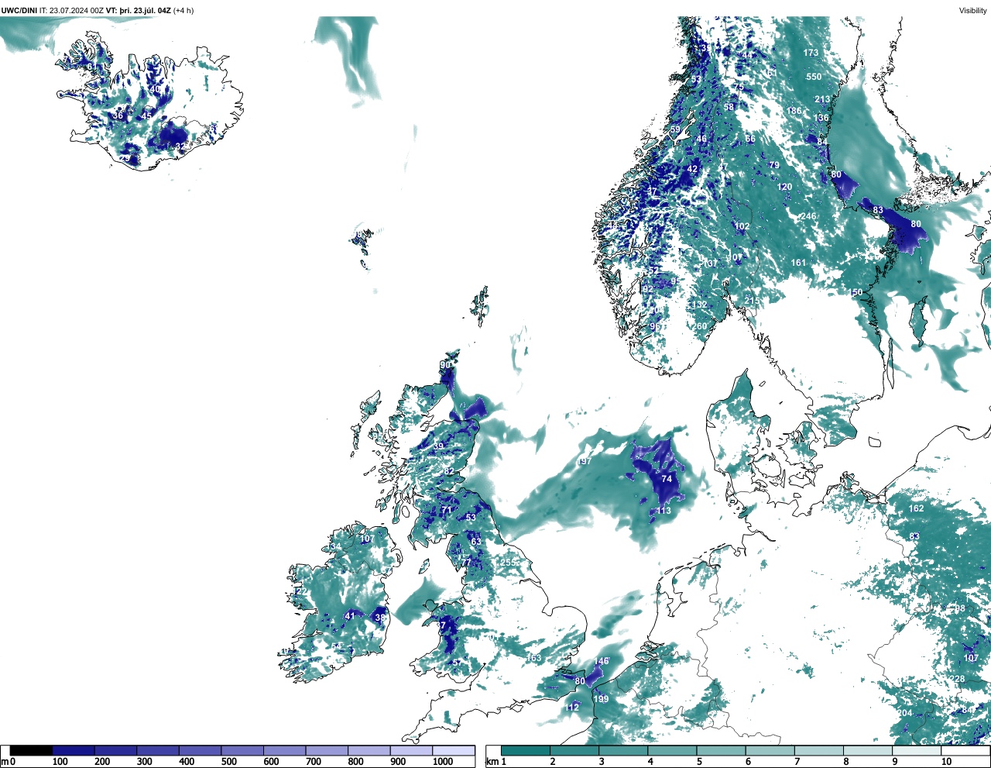Click the value 63 over northern England

coord(475,542)
